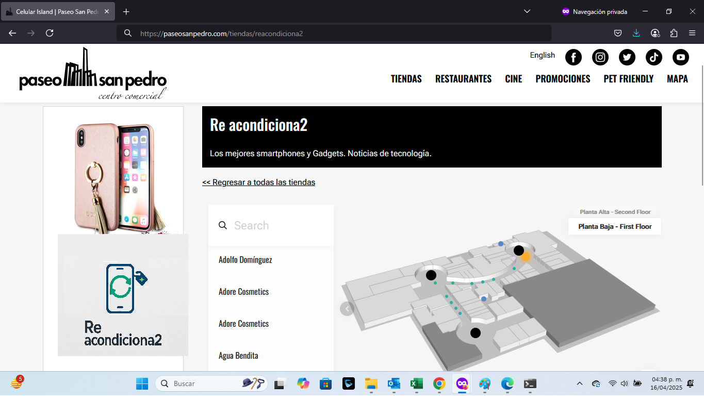Click the Re acondiciona2 store logo image
Viewport: 704px width, 401px height.
tap(123, 295)
